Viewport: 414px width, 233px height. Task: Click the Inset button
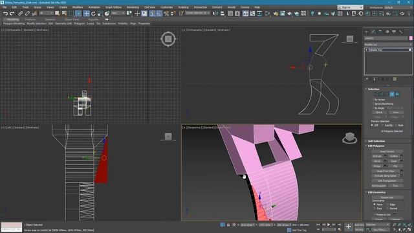coord(394,161)
